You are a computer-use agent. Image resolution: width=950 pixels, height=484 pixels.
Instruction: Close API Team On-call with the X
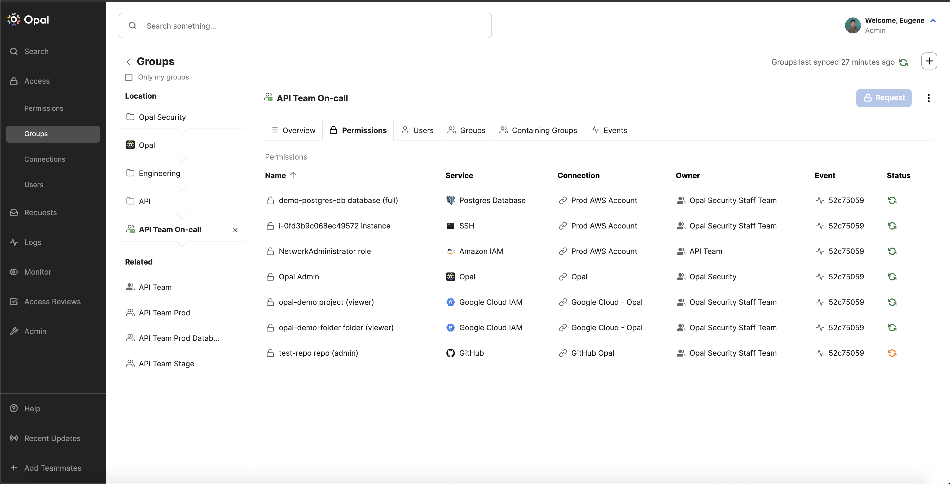(235, 230)
